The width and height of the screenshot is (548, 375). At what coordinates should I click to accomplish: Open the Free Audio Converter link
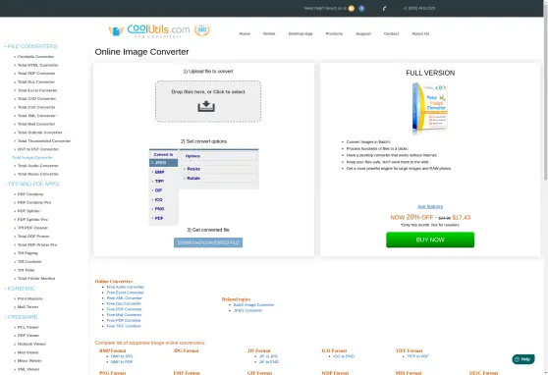pyautogui.click(x=126, y=287)
